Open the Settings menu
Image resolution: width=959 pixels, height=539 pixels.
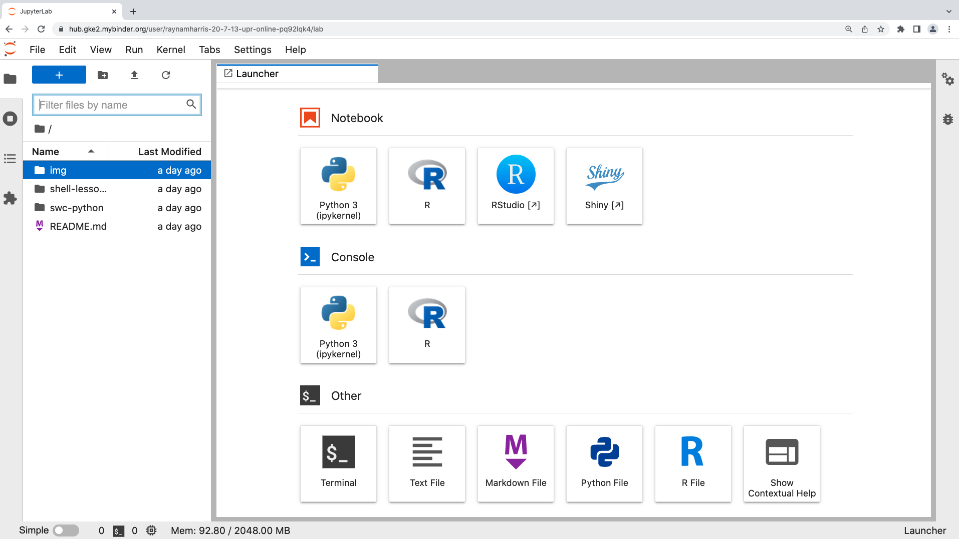coord(253,50)
